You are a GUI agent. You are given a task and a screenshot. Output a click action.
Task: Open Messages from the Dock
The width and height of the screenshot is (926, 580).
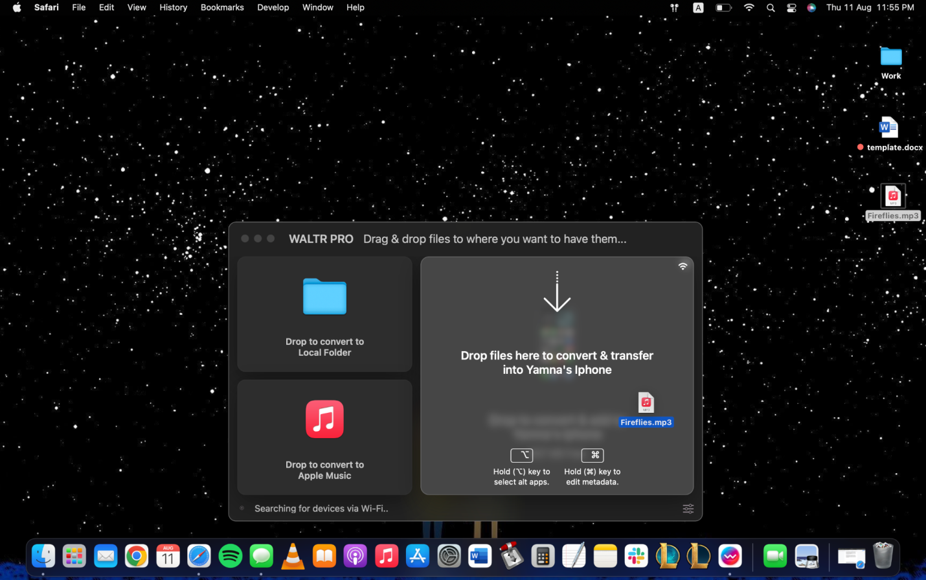click(262, 556)
